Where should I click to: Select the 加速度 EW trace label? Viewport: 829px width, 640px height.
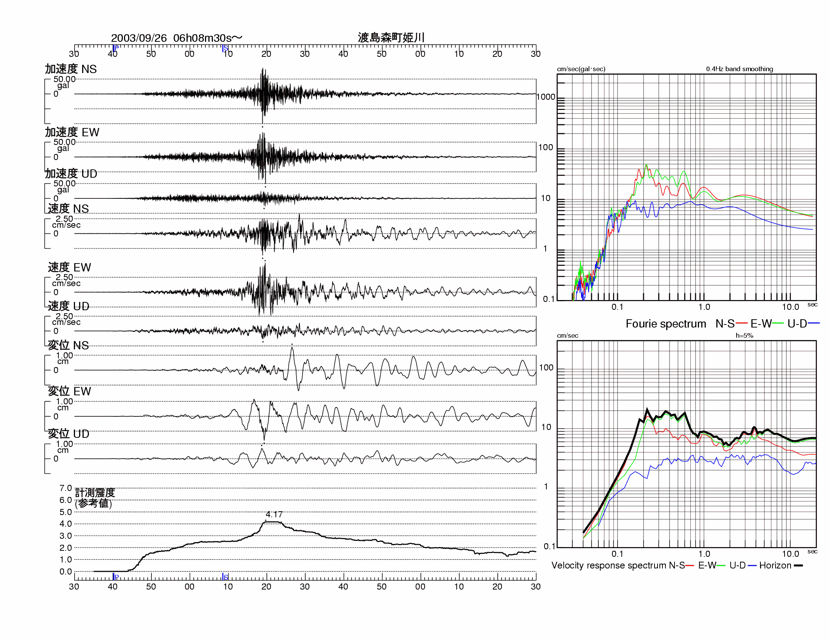[72, 132]
